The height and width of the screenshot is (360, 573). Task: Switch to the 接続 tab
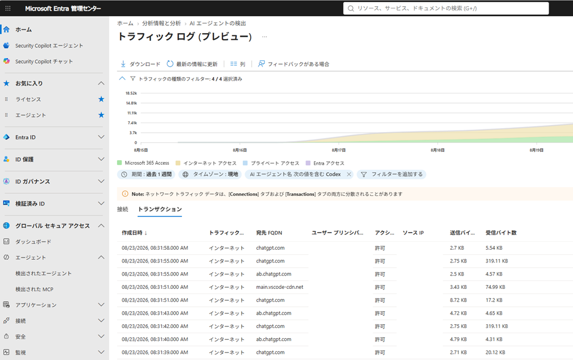click(123, 209)
